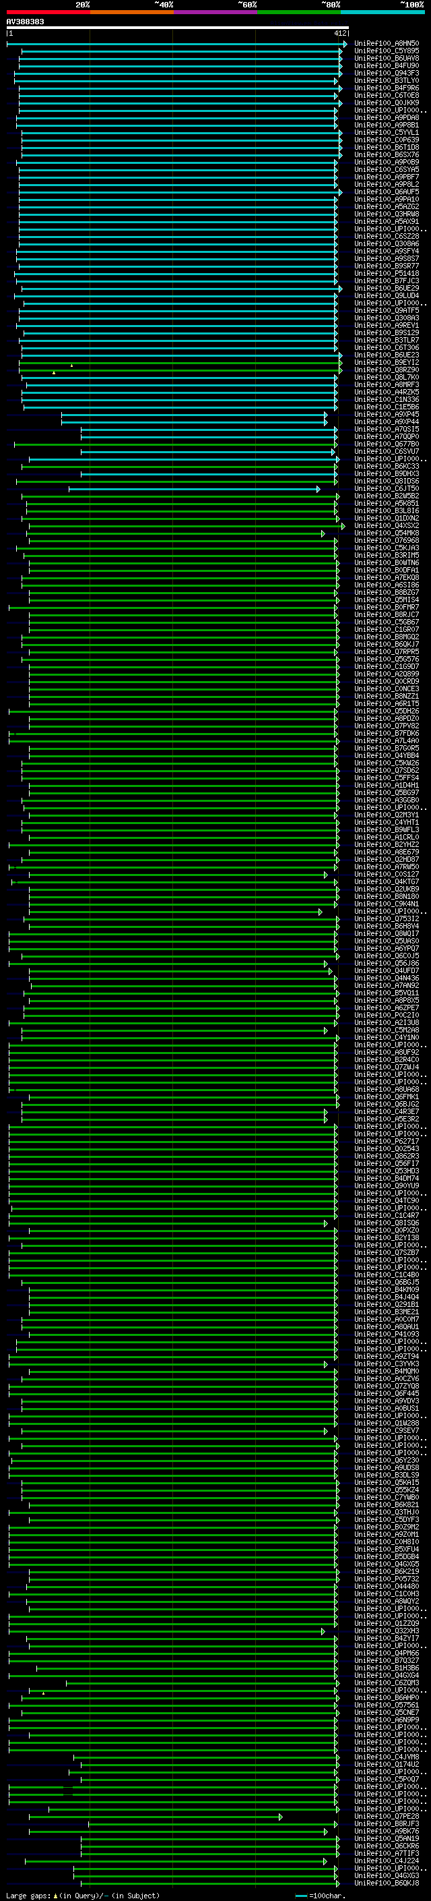Select hit label UniRef100_Q174U2
The image size is (431, 1901).
point(387,1765)
